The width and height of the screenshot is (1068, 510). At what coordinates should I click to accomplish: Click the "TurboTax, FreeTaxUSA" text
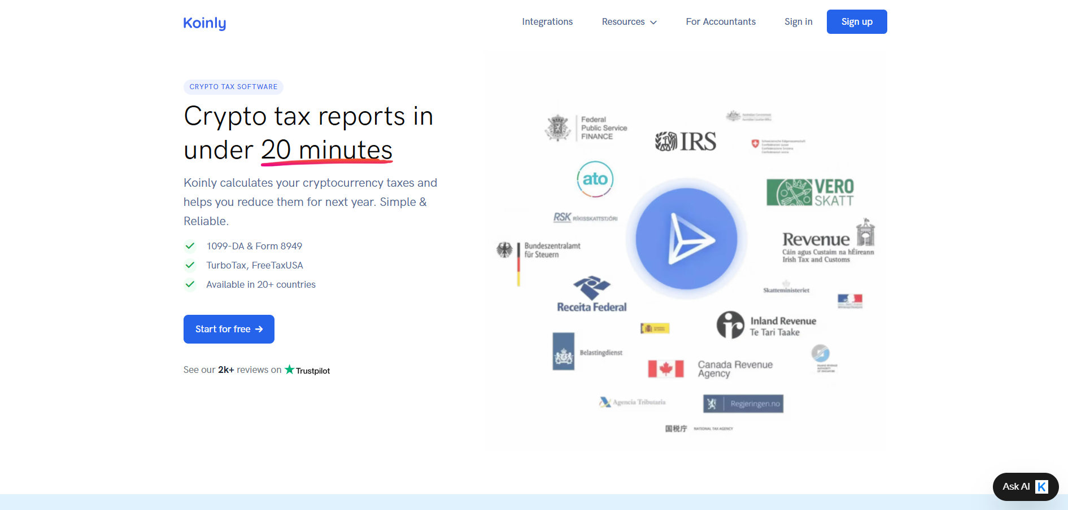(x=255, y=265)
